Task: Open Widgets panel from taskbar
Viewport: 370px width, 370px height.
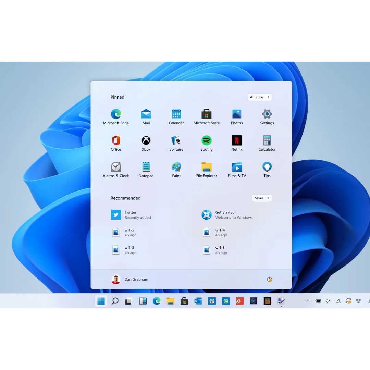Action: point(143,301)
